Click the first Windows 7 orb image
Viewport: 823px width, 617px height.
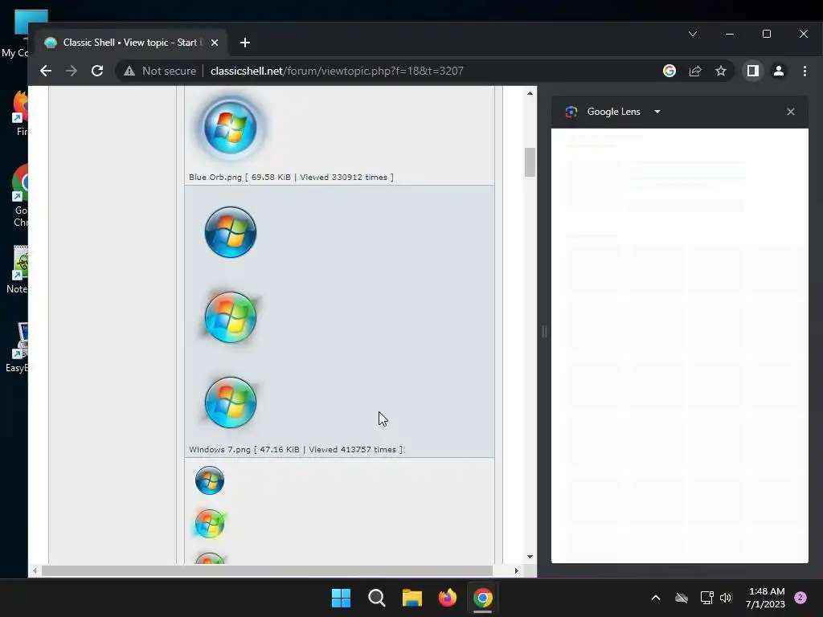coord(231,232)
